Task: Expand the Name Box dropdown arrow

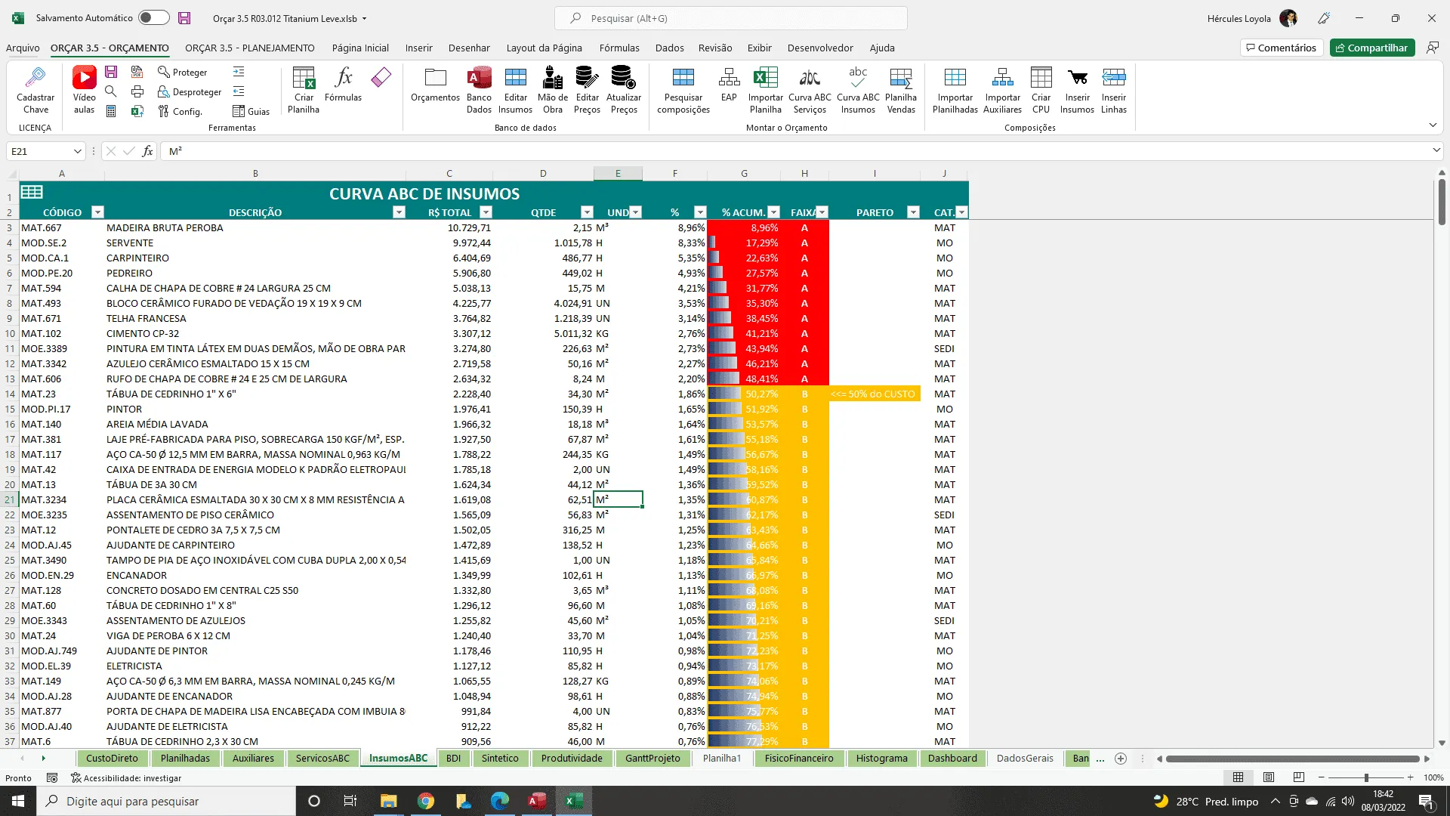Action: tap(77, 151)
